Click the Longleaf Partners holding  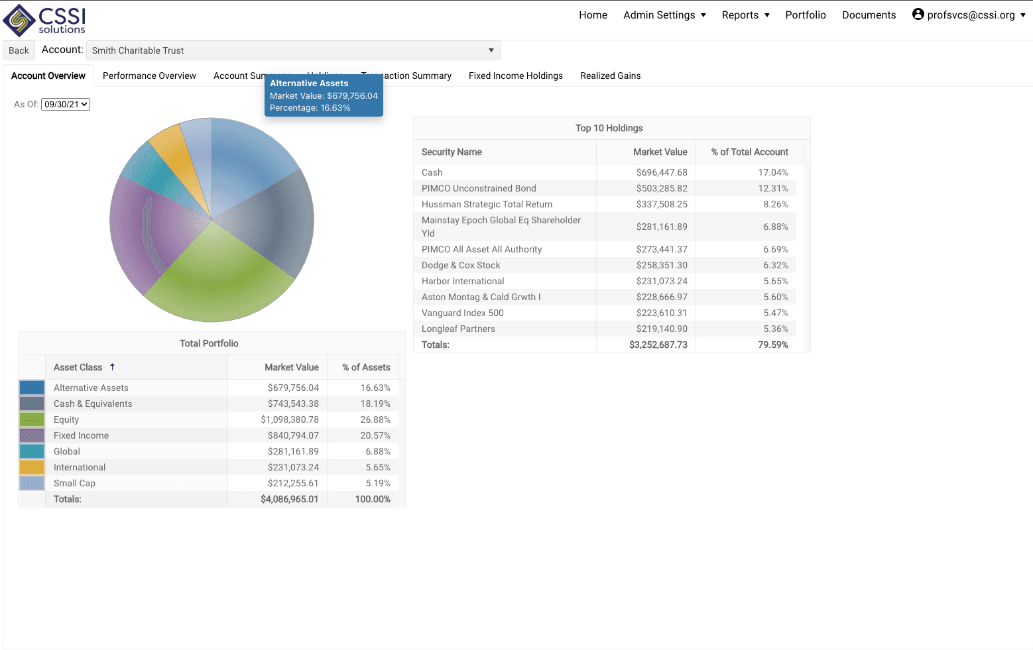pos(458,329)
